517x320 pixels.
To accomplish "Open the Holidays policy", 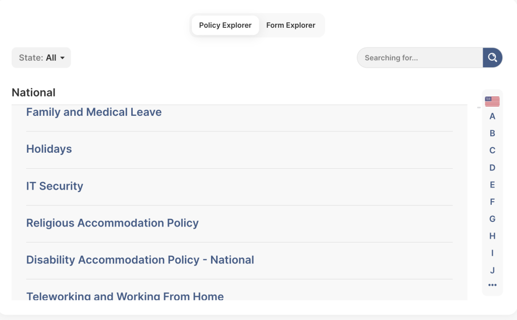I will 49,149.
